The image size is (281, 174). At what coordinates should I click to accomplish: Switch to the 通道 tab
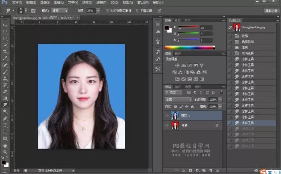(188, 87)
